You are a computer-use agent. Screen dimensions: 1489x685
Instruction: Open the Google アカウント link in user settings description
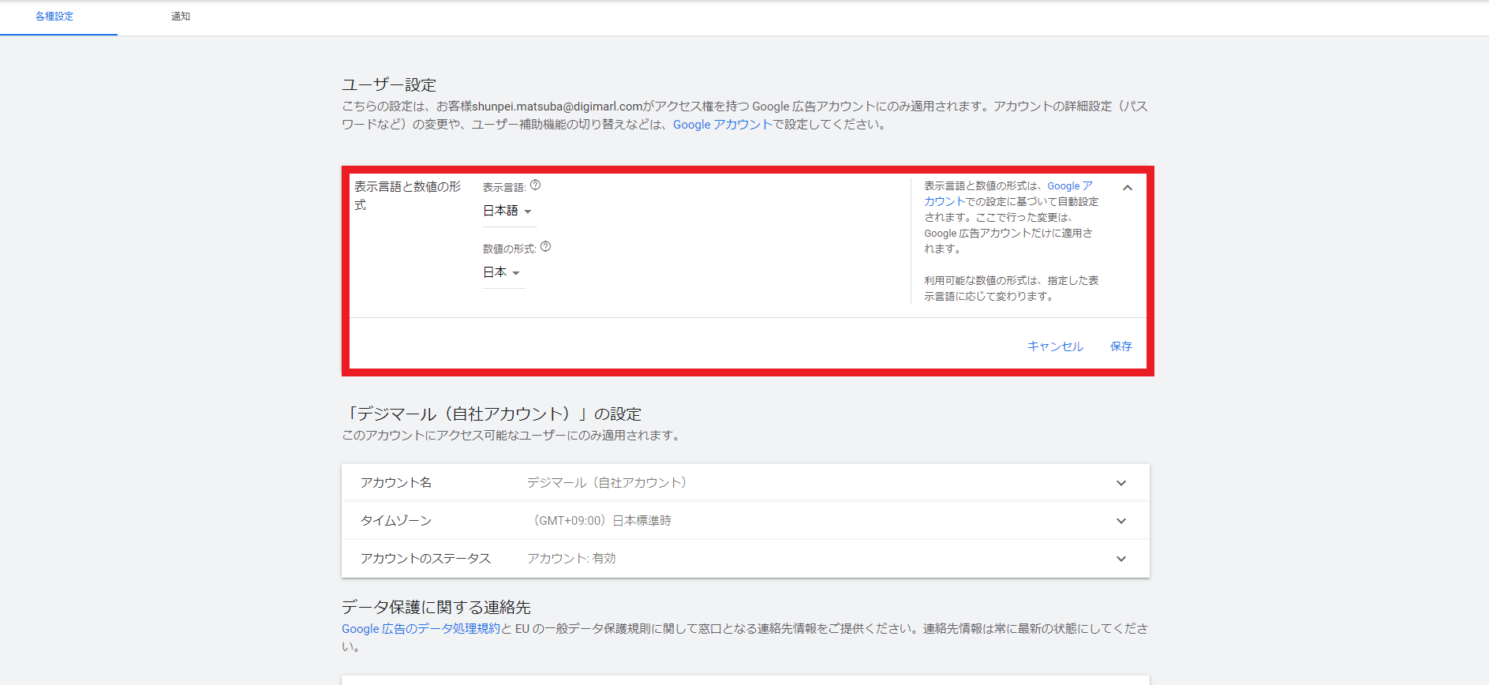point(722,125)
